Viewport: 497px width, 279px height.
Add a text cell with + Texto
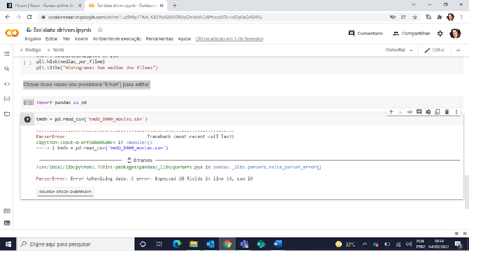tap(56, 50)
